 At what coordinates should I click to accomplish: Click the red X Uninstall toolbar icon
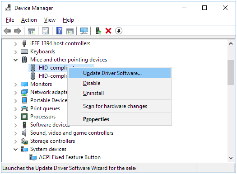[x=108, y=31]
